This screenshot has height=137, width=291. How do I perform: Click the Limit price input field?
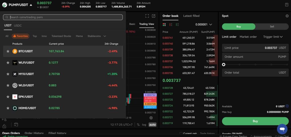click(x=255, y=48)
